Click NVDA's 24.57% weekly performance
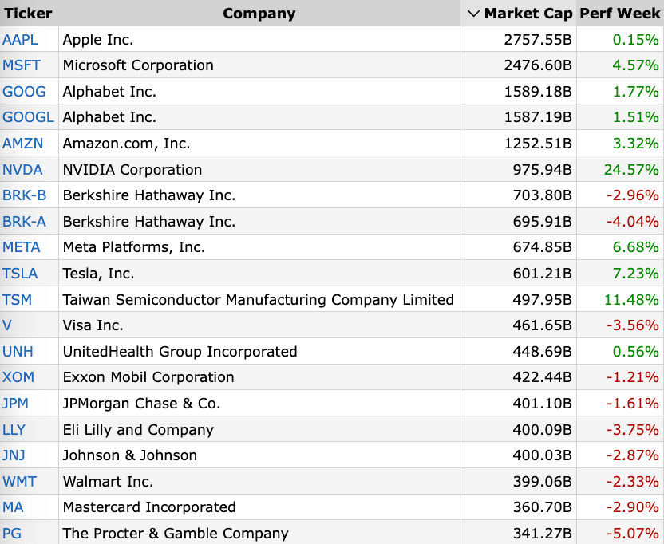This screenshot has height=544, width=664. tap(630, 169)
